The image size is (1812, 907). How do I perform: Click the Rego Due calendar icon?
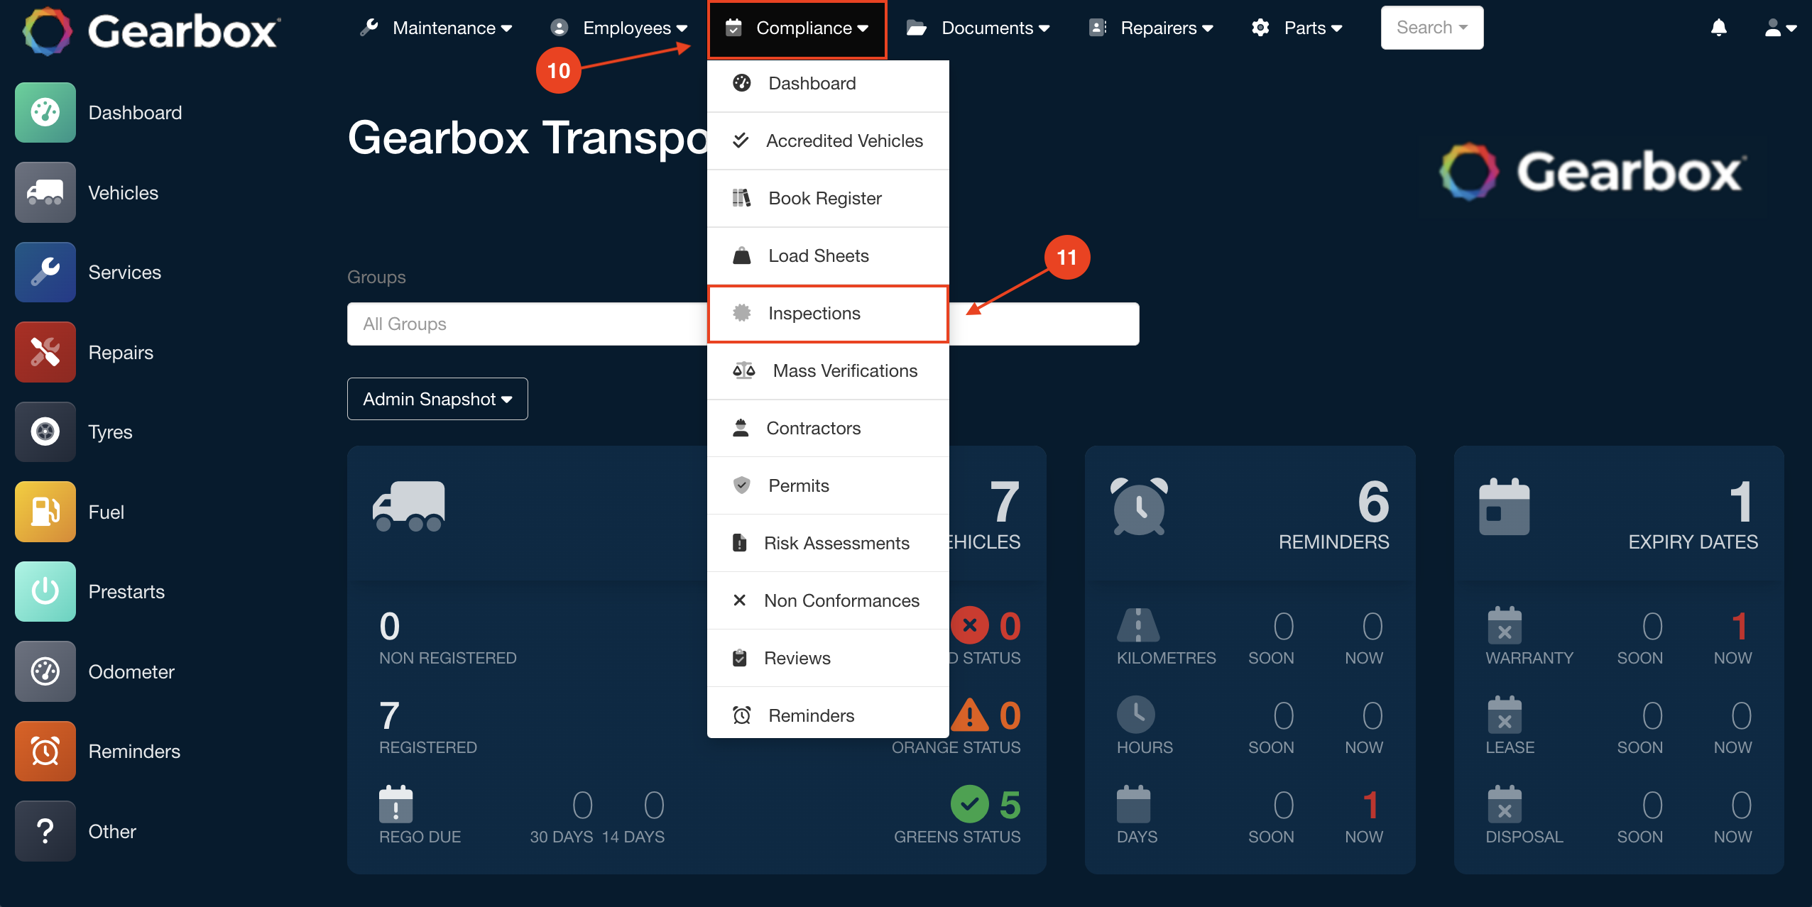point(396,804)
